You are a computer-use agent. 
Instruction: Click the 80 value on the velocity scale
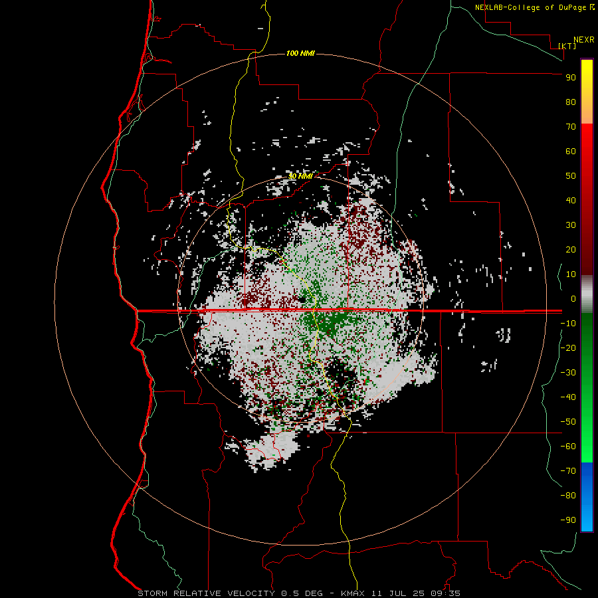pyautogui.click(x=571, y=102)
